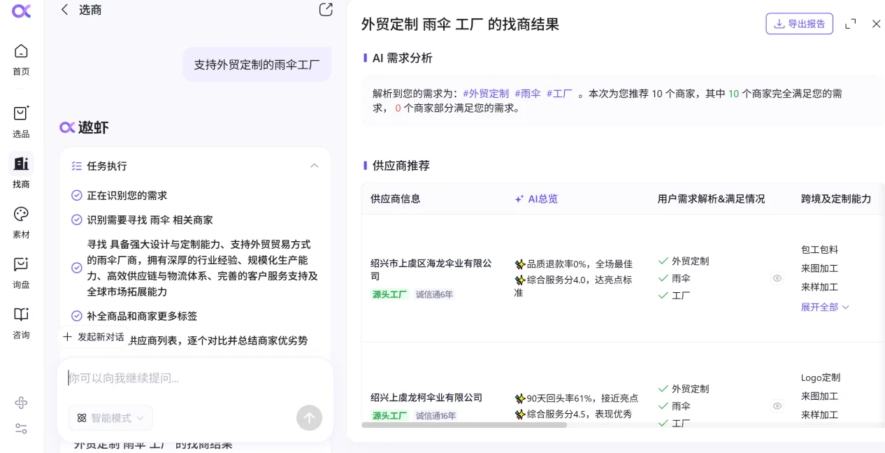Click step 补全商品和商家更多标签
885x453 pixels.
point(142,316)
